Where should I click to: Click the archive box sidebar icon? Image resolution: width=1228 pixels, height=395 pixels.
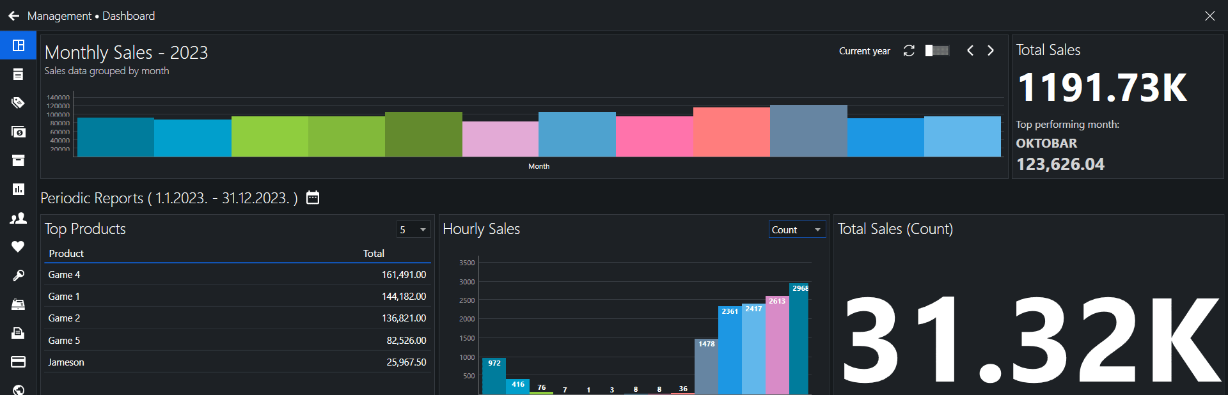click(19, 160)
